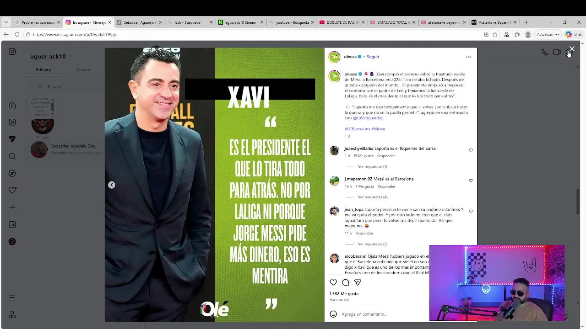The height and width of the screenshot is (329, 586).
Task: Click the page vertical scrollbar thumb
Action: pyautogui.click(x=578, y=201)
